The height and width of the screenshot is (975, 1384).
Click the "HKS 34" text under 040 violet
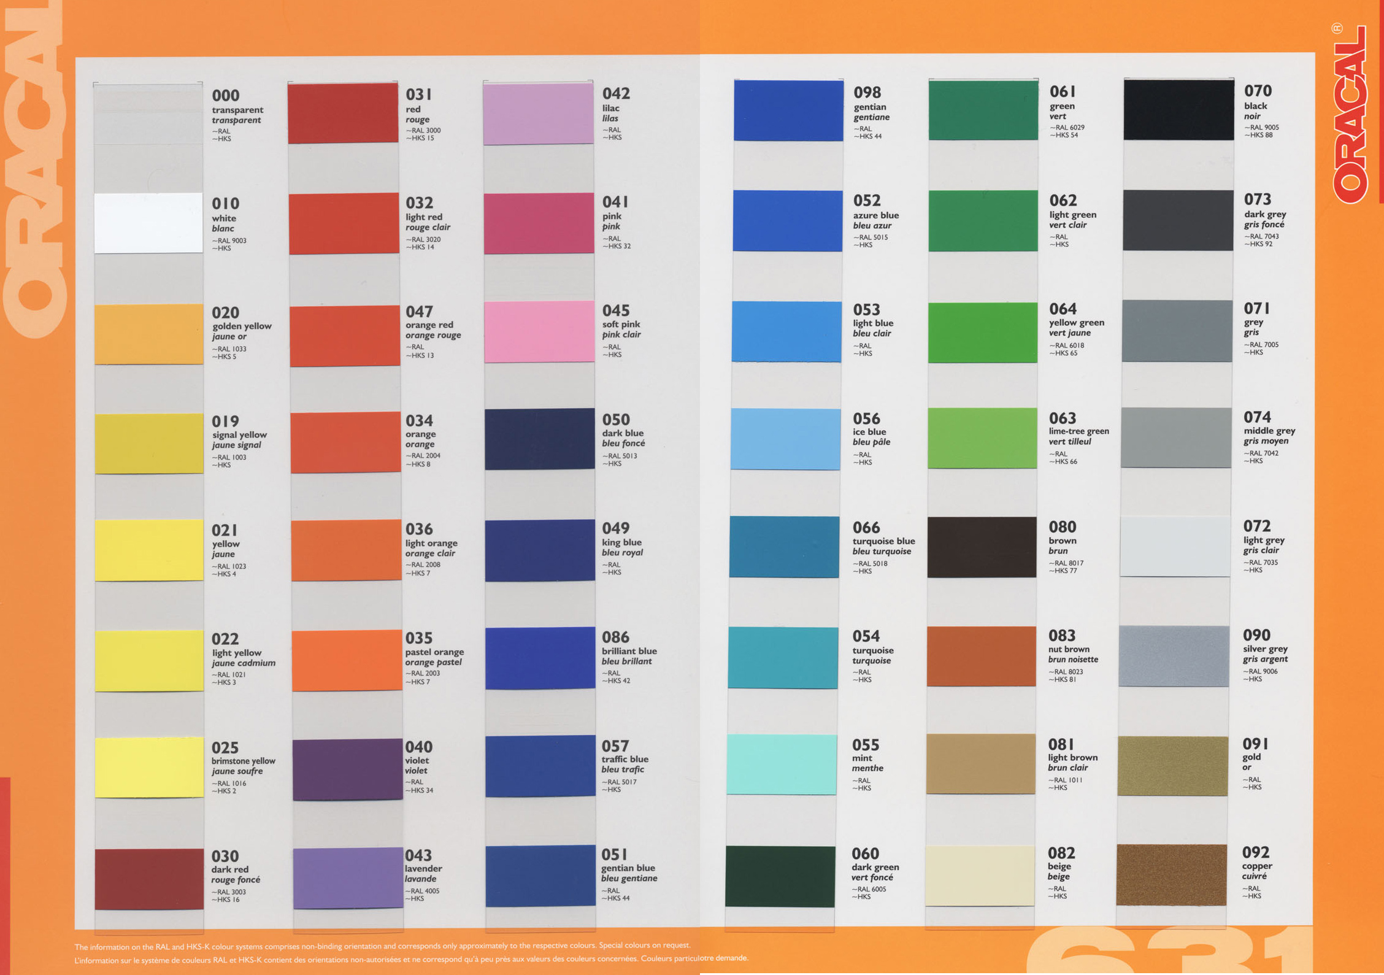coord(419,790)
